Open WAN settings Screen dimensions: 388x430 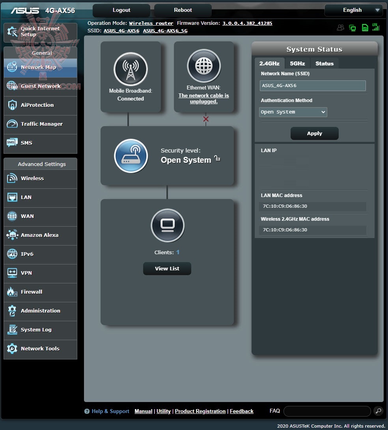[x=40, y=216]
